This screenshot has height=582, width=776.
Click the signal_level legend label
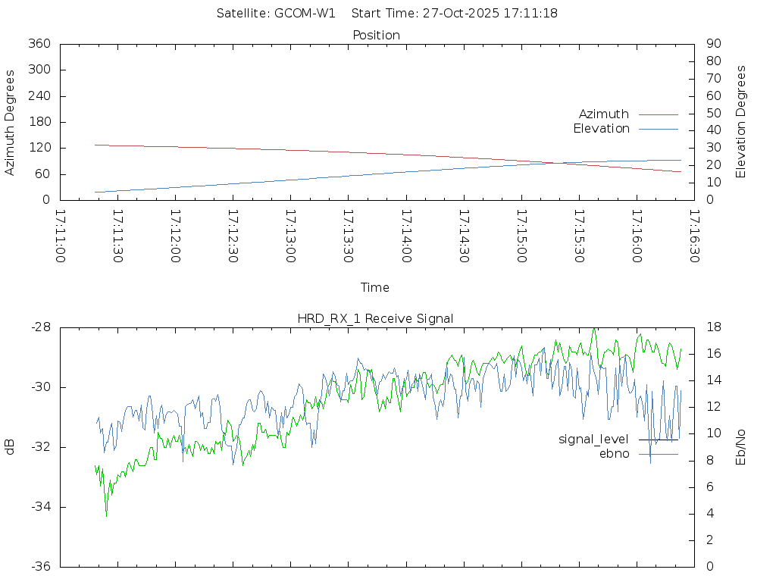593,440
